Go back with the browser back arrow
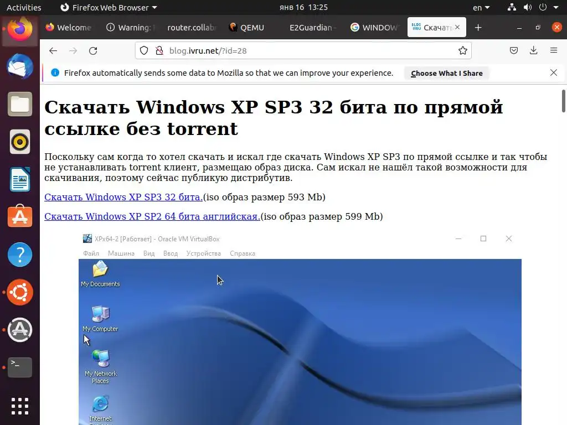This screenshot has height=425, width=567. [x=53, y=50]
